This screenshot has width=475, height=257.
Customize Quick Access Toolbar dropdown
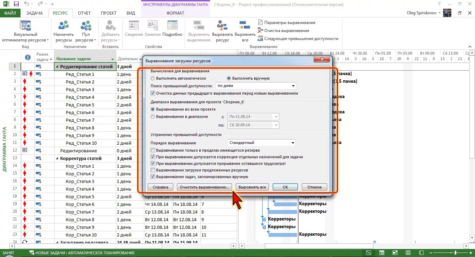click(52, 5)
